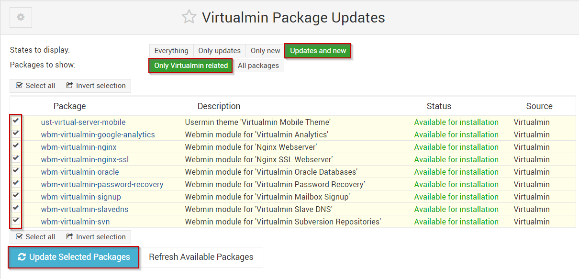Tick checkbox for ust-virtual-server-mobile
Screen dimensions: 579x279
(x=16, y=121)
